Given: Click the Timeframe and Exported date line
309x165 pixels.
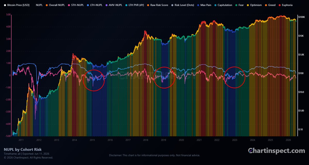Looking at the screenshot, I should click(x=27, y=154).
